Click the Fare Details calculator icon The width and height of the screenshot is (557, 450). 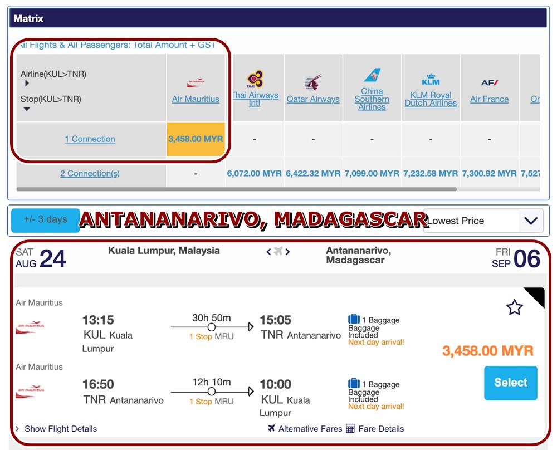point(350,428)
